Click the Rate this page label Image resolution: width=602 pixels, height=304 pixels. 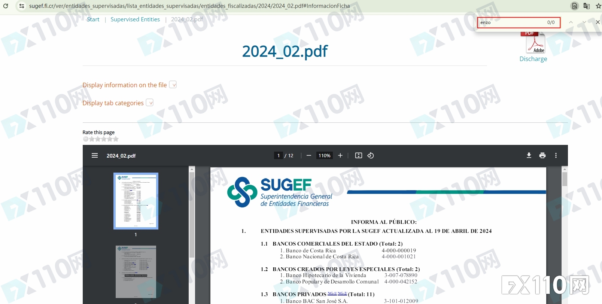[98, 132]
